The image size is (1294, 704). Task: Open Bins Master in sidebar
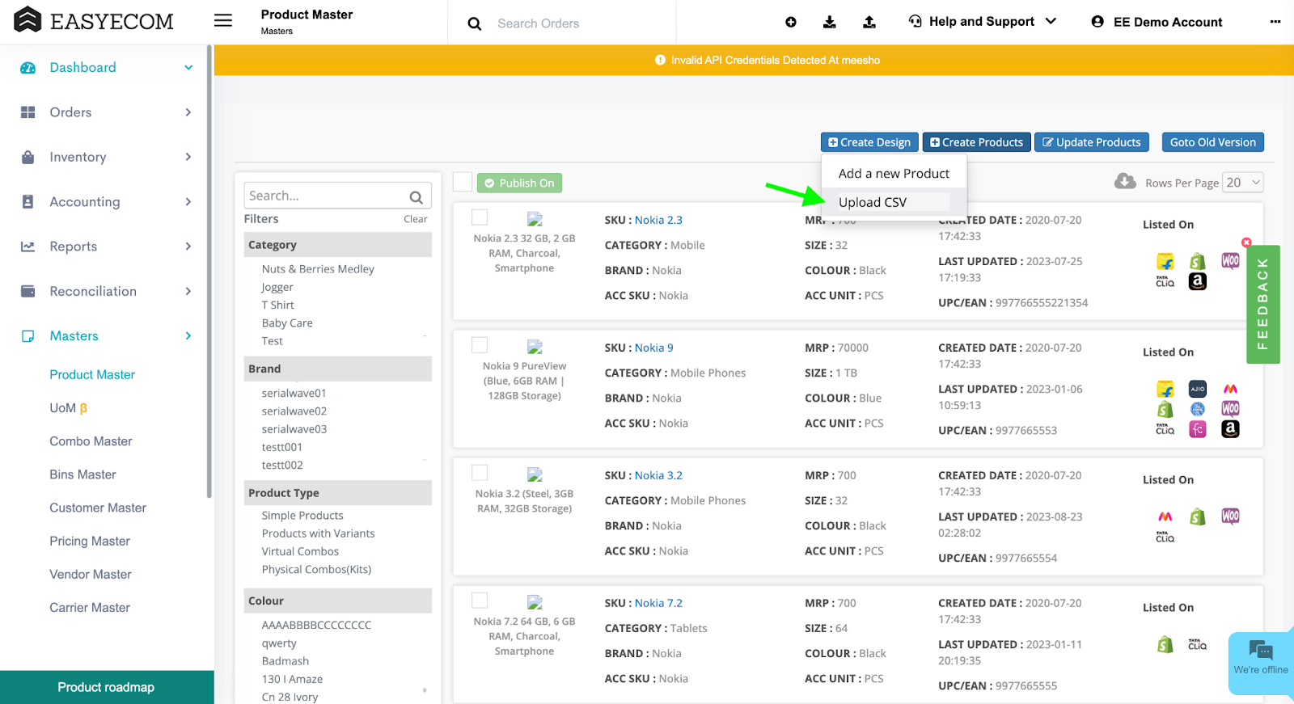82,474
